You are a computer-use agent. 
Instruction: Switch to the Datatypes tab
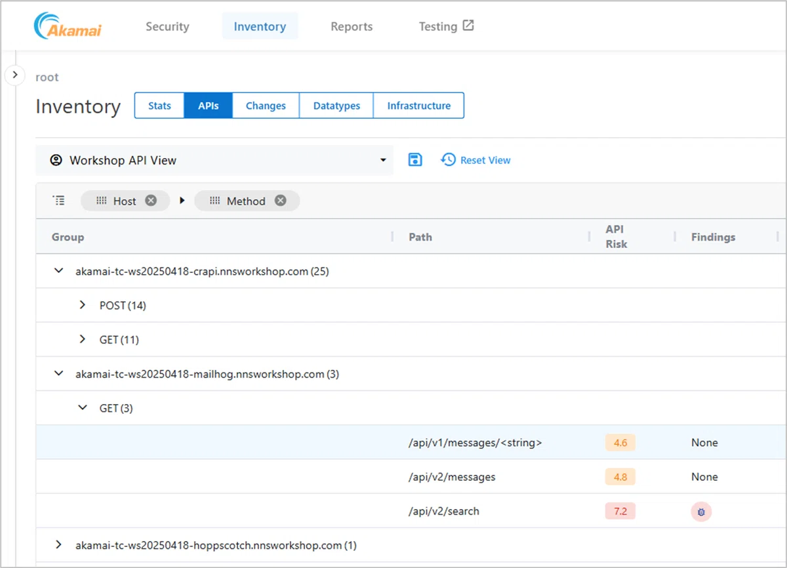(x=336, y=106)
